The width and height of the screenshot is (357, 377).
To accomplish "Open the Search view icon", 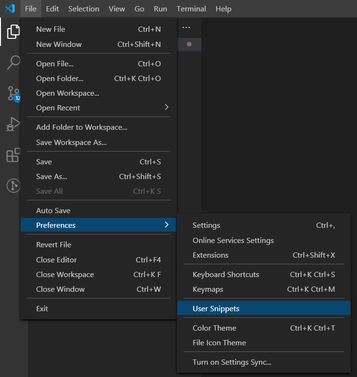I will 13,62.
